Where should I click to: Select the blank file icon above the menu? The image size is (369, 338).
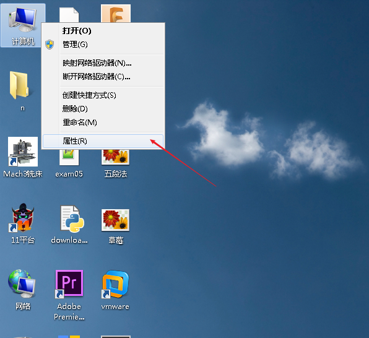point(69,15)
